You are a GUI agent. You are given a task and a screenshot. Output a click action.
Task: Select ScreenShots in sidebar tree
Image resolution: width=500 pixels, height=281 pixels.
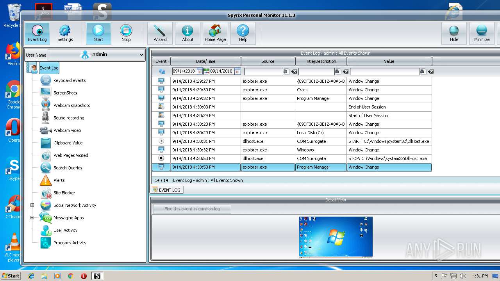pos(65,93)
